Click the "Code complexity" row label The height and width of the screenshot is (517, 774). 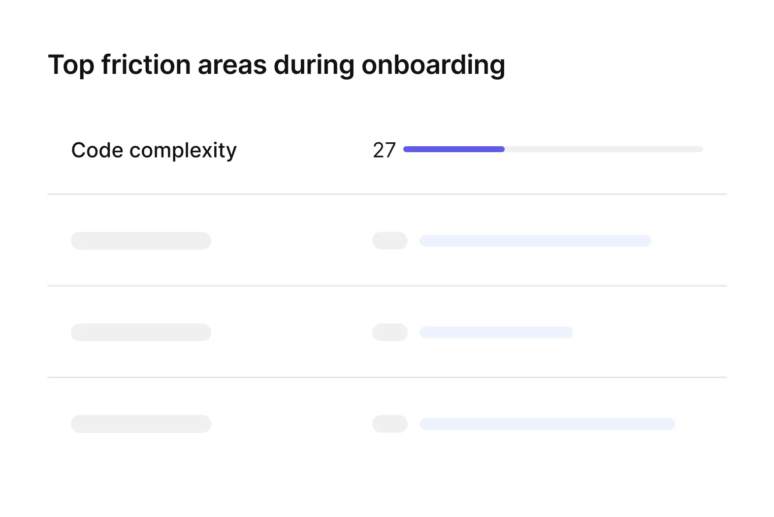154,150
